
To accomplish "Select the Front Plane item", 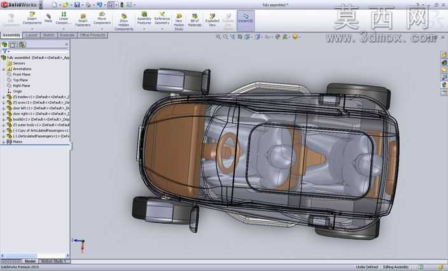I will (x=22, y=75).
